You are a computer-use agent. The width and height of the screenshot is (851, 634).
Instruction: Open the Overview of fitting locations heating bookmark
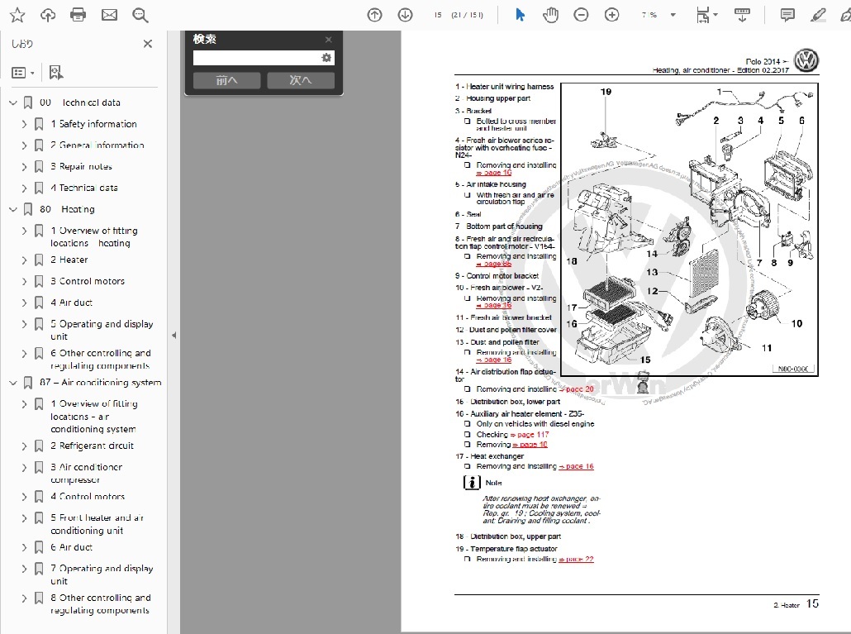click(94, 236)
